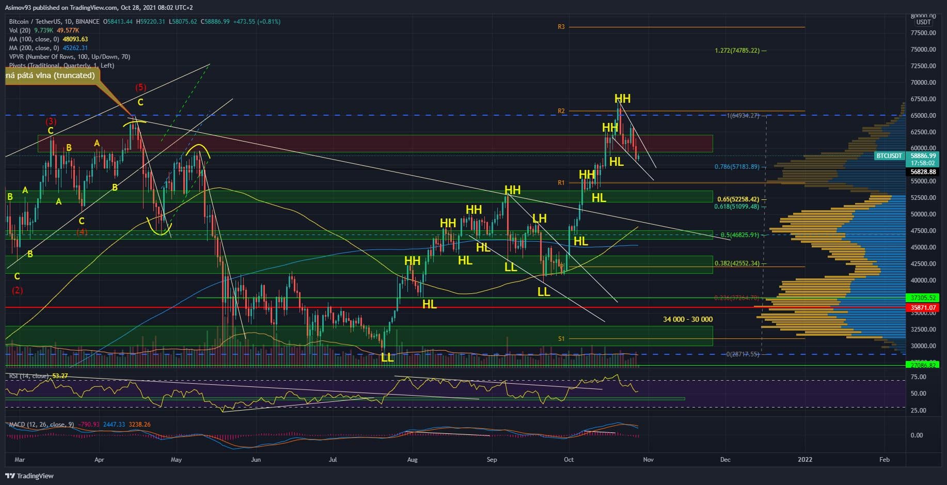The width and height of the screenshot is (947, 485).
Task: Select the 'MA (100, close, 0)' indicator legend
Action: (34, 39)
